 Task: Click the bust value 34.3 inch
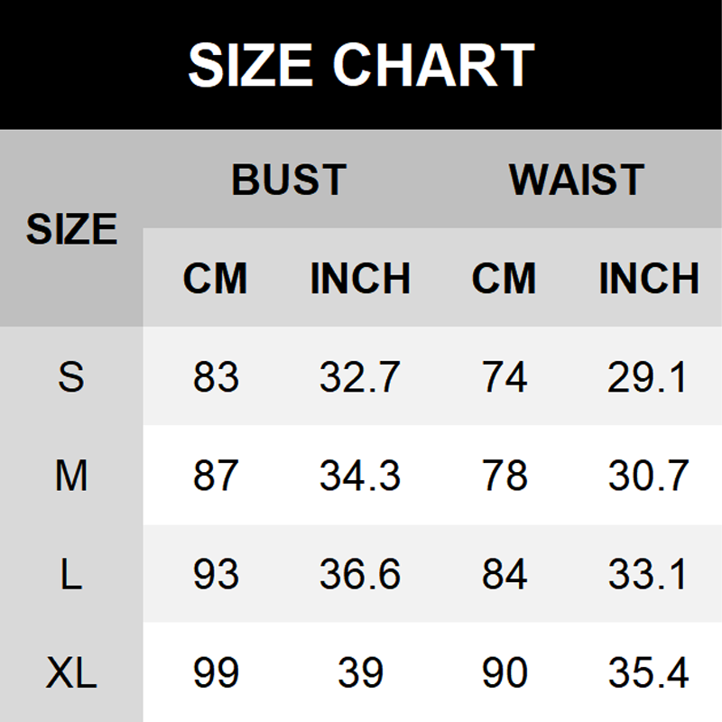point(360,476)
